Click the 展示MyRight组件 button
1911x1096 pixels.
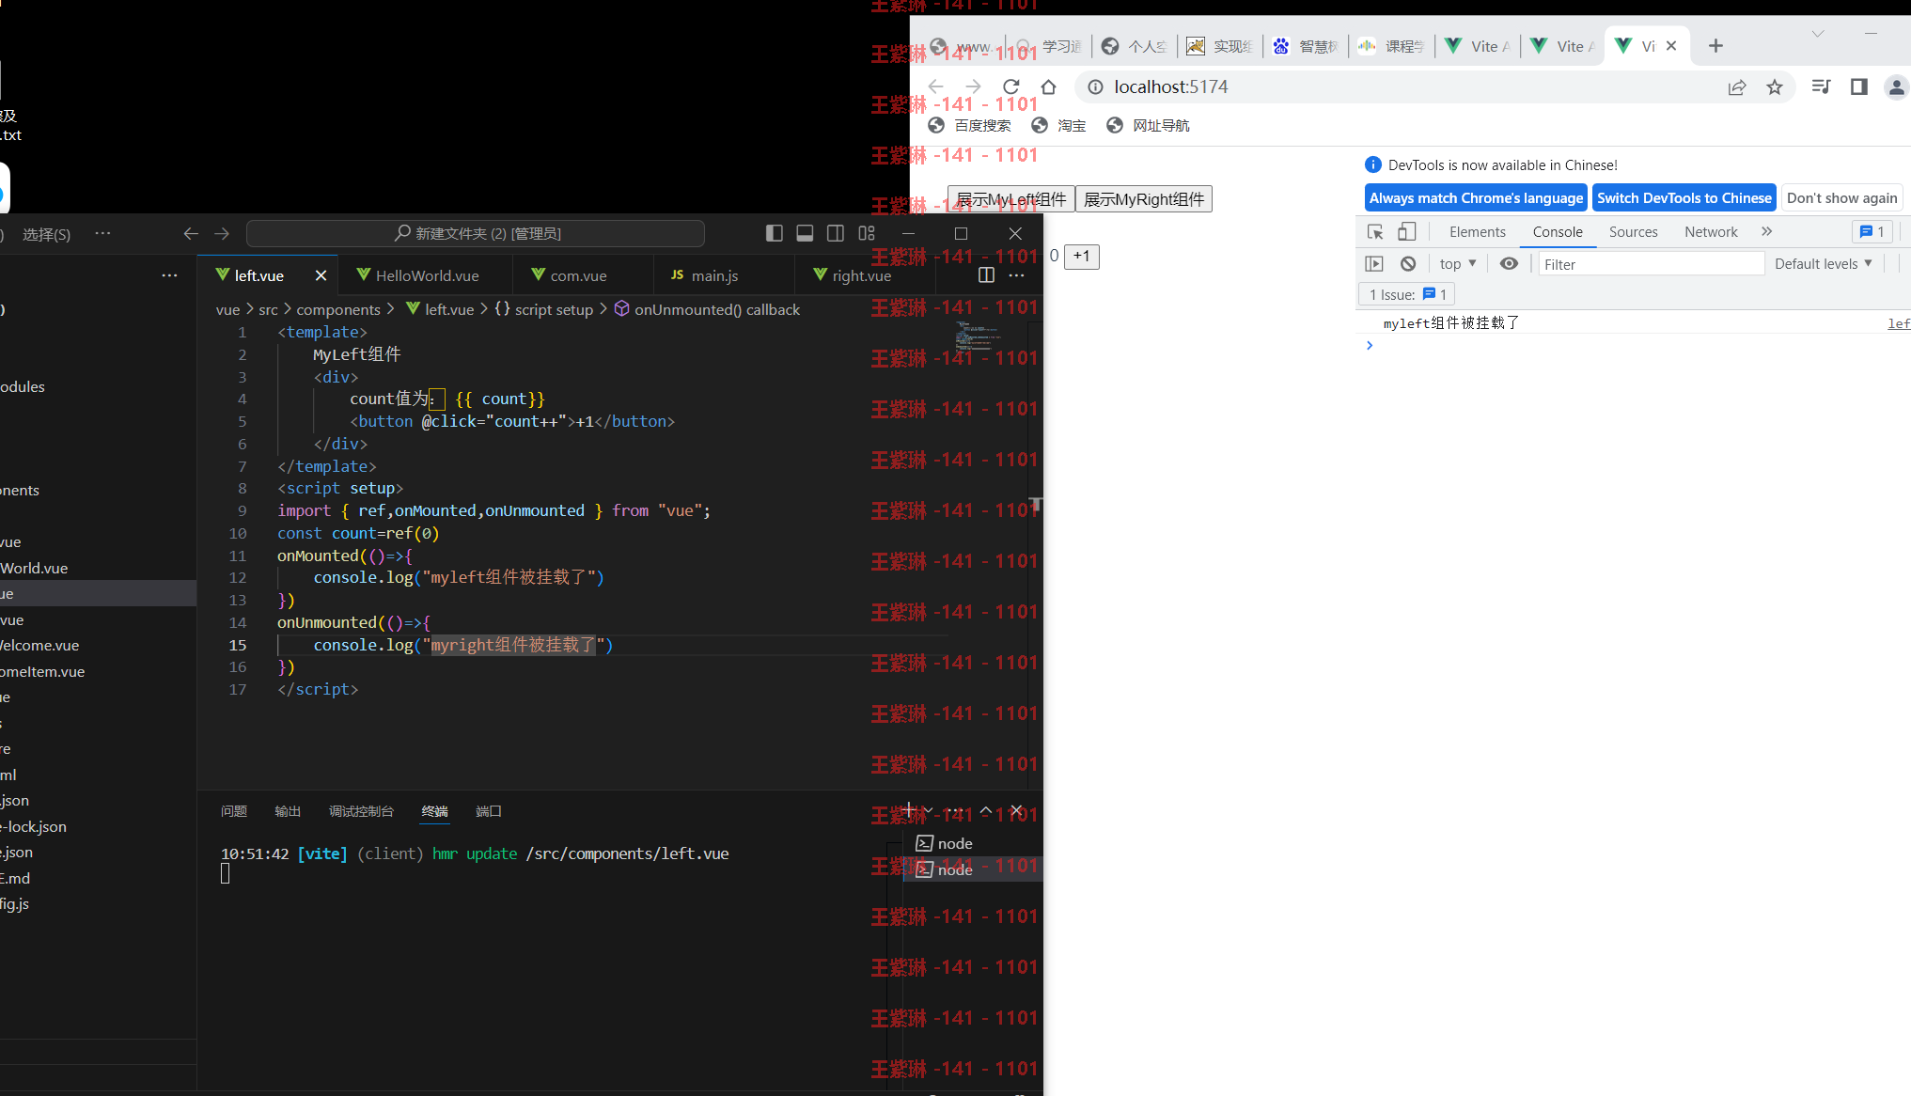1144,199
